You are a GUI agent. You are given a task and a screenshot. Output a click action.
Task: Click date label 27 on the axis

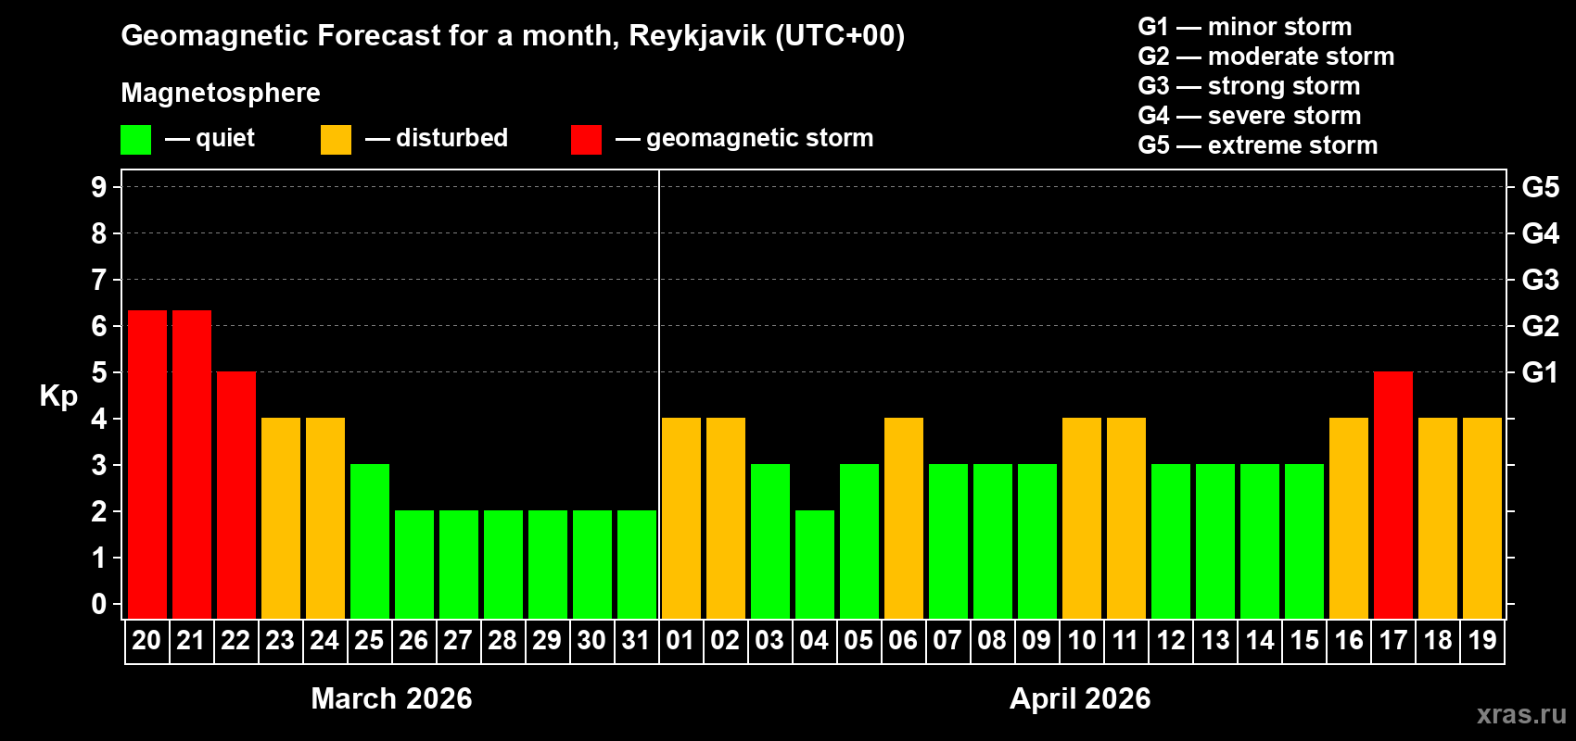(458, 640)
